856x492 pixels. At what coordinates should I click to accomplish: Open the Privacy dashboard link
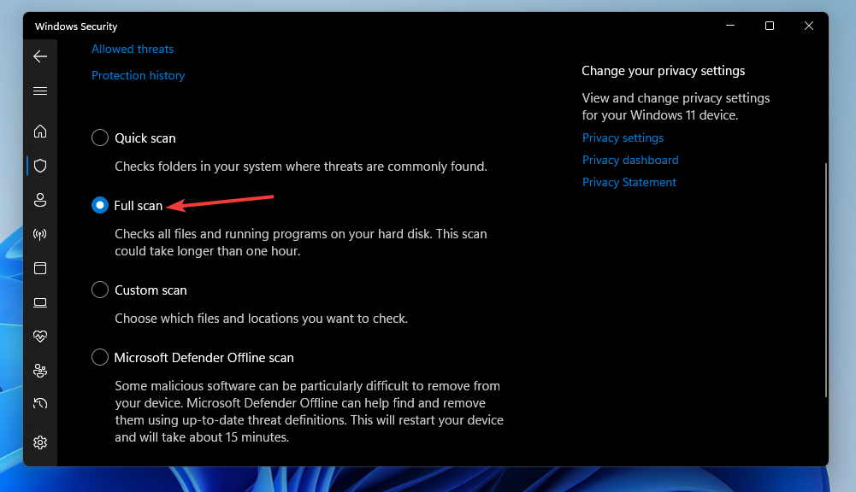pos(630,160)
